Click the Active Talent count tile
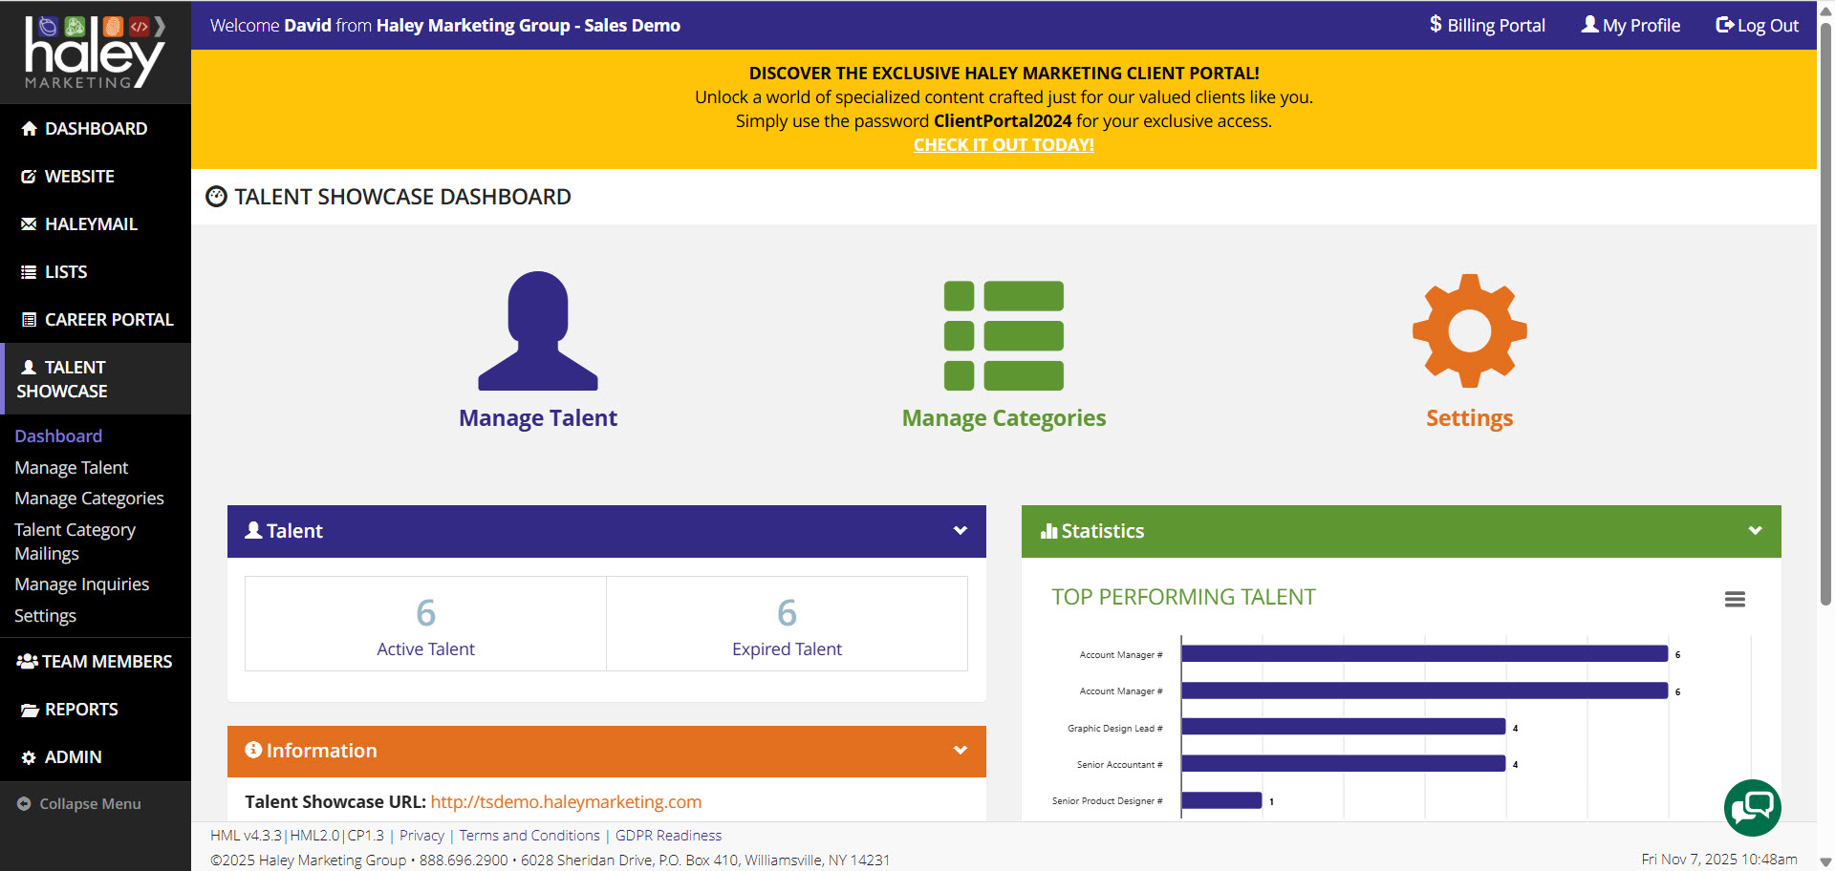Viewport: 1835px width, 871px height. pyautogui.click(x=425, y=624)
